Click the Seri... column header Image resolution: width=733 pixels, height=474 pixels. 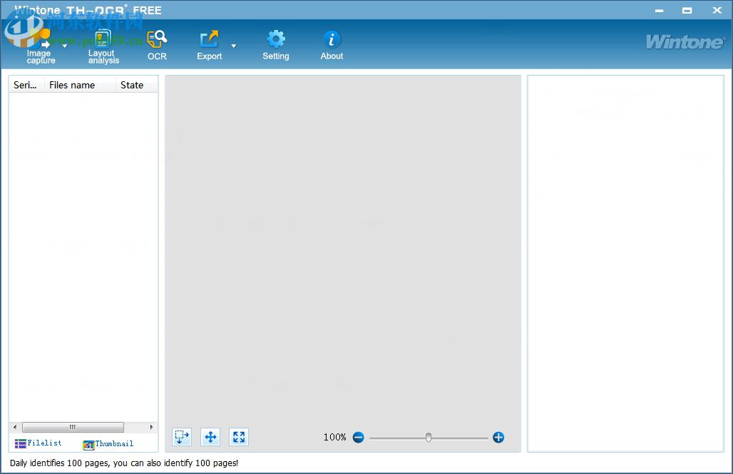point(26,85)
